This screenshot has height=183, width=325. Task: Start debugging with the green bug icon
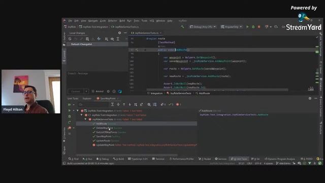(x=253, y=27)
